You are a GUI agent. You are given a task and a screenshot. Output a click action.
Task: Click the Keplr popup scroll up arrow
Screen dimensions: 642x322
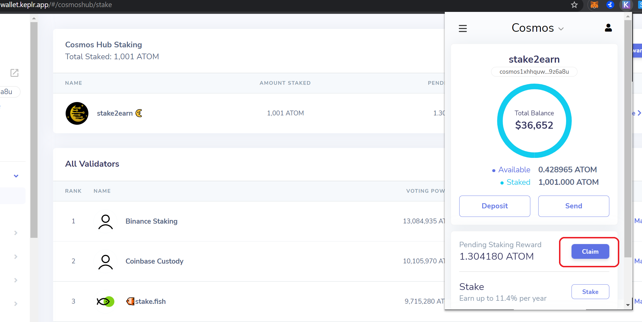point(628,16)
